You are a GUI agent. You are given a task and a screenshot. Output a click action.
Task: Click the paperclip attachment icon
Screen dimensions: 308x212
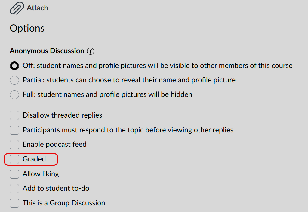pos(17,8)
